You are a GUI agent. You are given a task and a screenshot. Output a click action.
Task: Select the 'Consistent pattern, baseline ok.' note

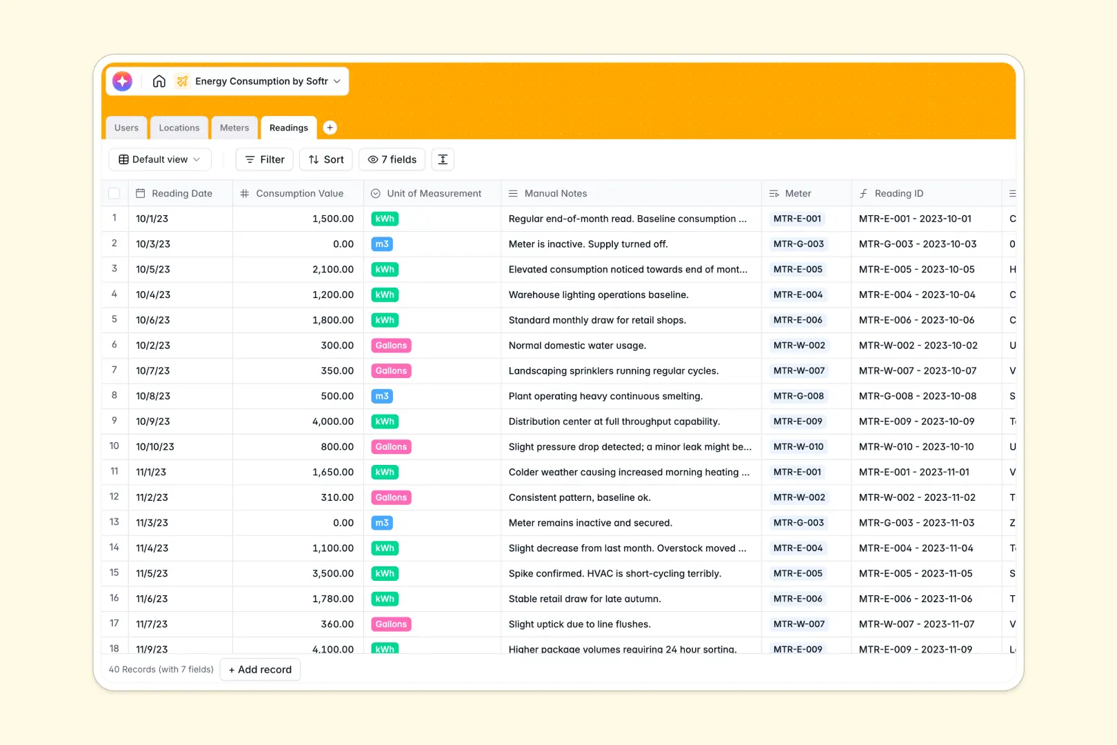(x=631, y=497)
